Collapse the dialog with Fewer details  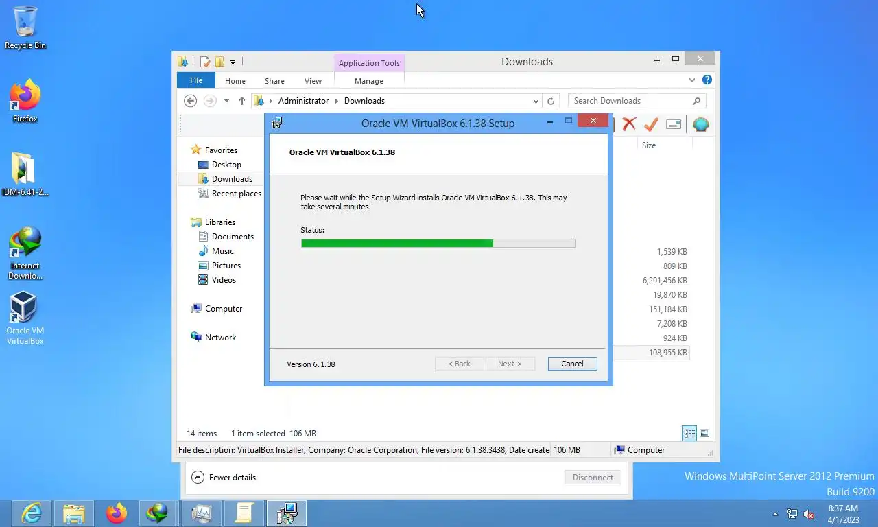pyautogui.click(x=224, y=478)
